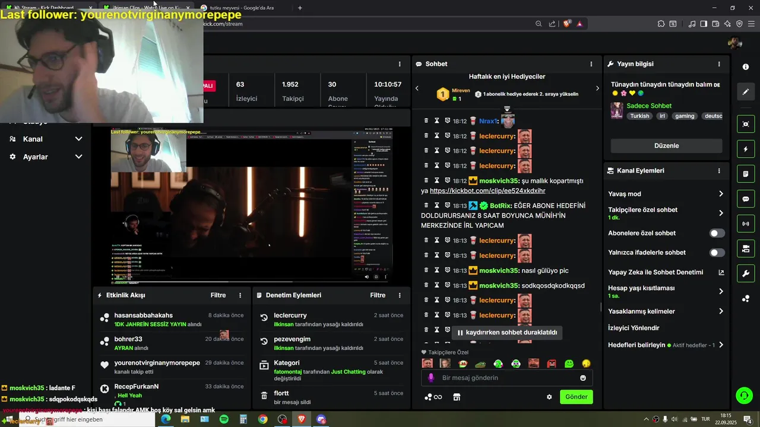The height and width of the screenshot is (427, 760).
Task: Go to next top gifter arrow
Action: pos(597,88)
